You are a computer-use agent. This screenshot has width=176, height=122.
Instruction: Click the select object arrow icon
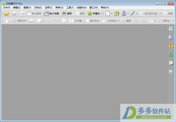click(x=32, y=21)
